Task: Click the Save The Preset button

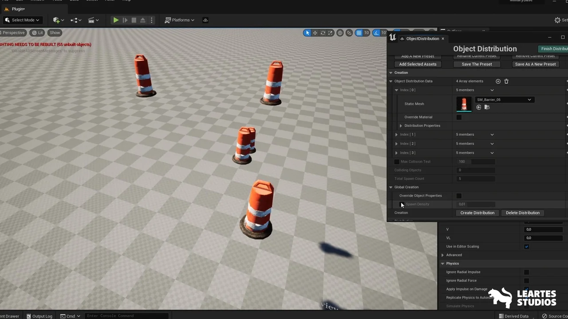Action: (477, 64)
